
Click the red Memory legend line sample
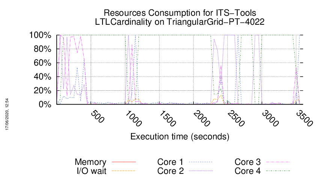(x=124, y=162)
